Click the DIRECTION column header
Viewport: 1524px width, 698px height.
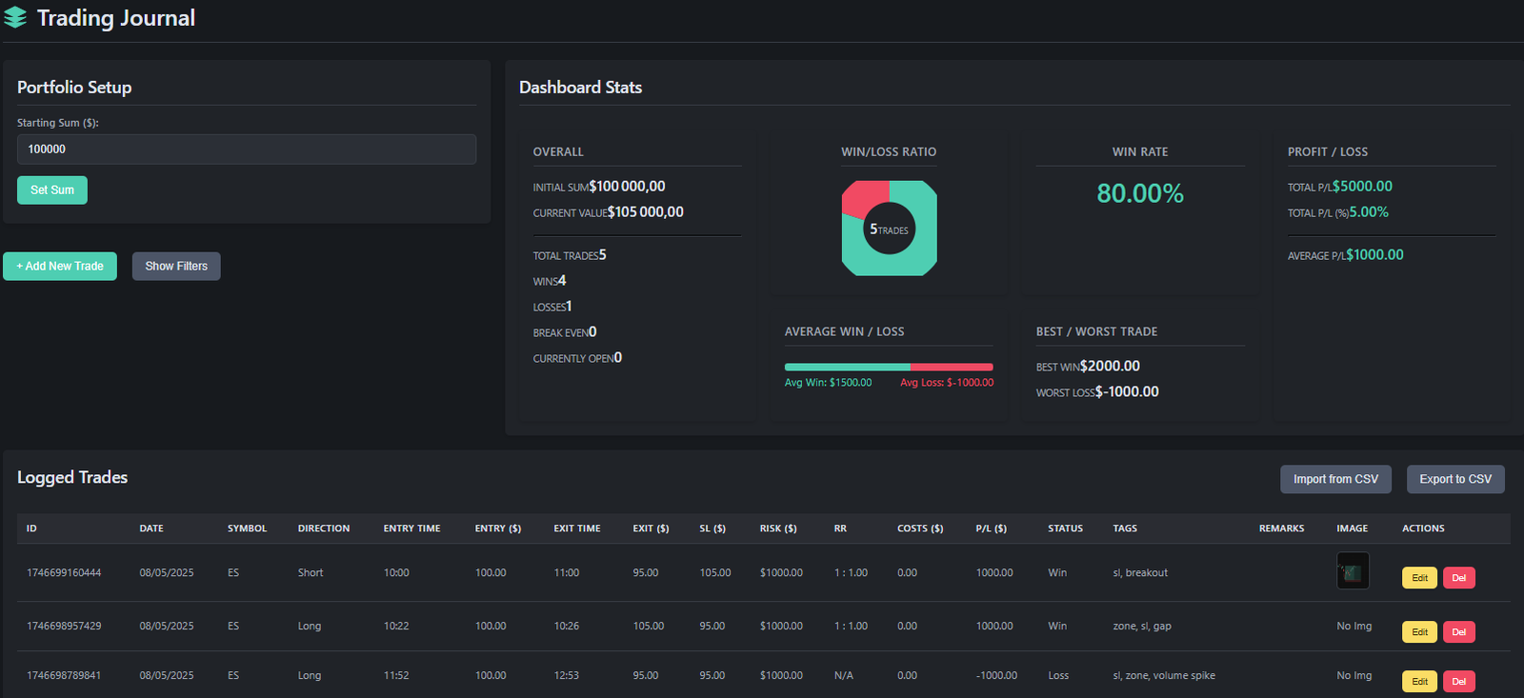(x=324, y=528)
